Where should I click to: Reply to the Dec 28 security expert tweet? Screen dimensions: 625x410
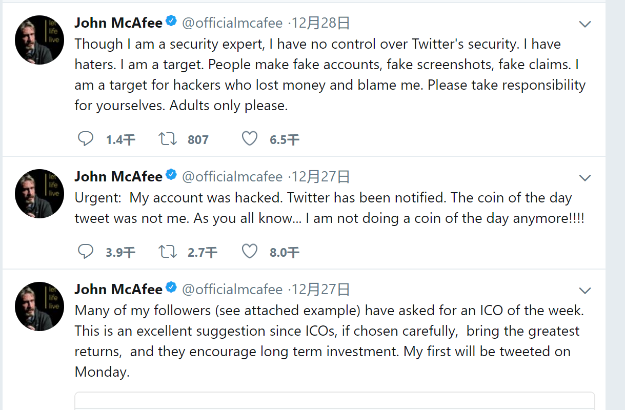point(86,139)
